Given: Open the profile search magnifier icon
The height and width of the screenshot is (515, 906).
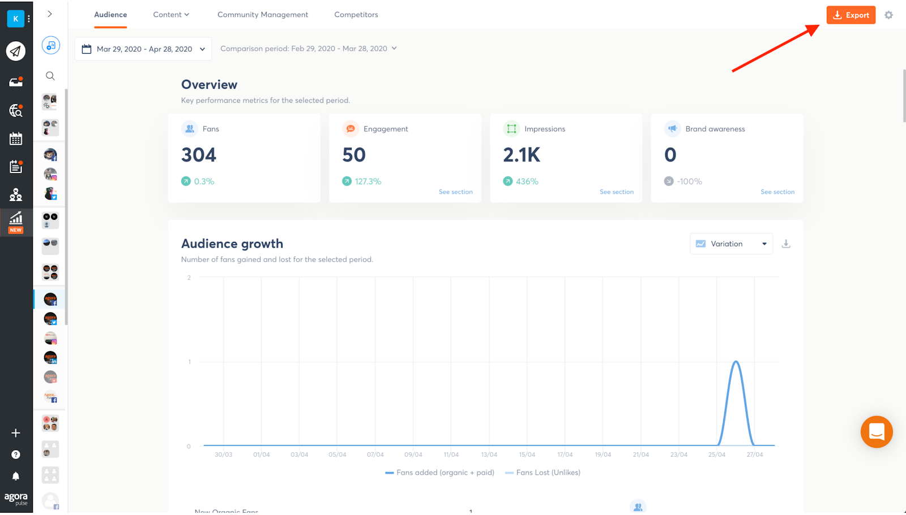Looking at the screenshot, I should tap(50, 75).
